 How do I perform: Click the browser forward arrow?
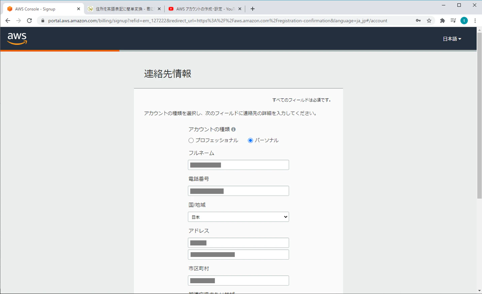(19, 21)
